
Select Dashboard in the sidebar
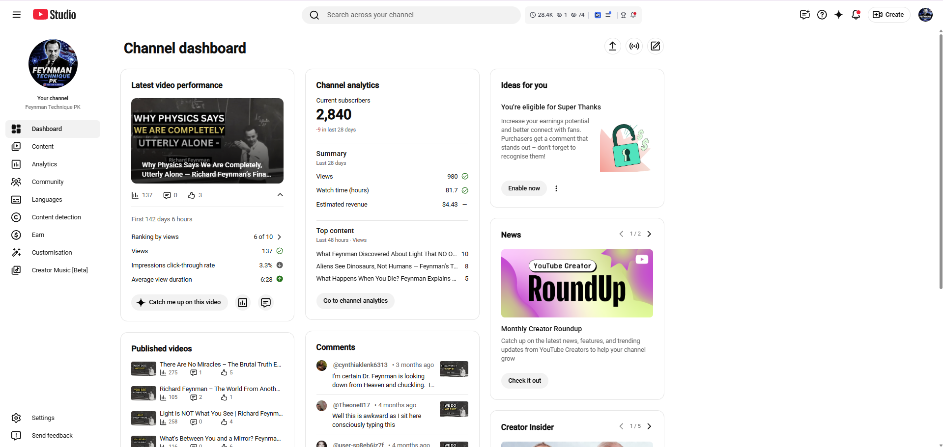coord(53,129)
